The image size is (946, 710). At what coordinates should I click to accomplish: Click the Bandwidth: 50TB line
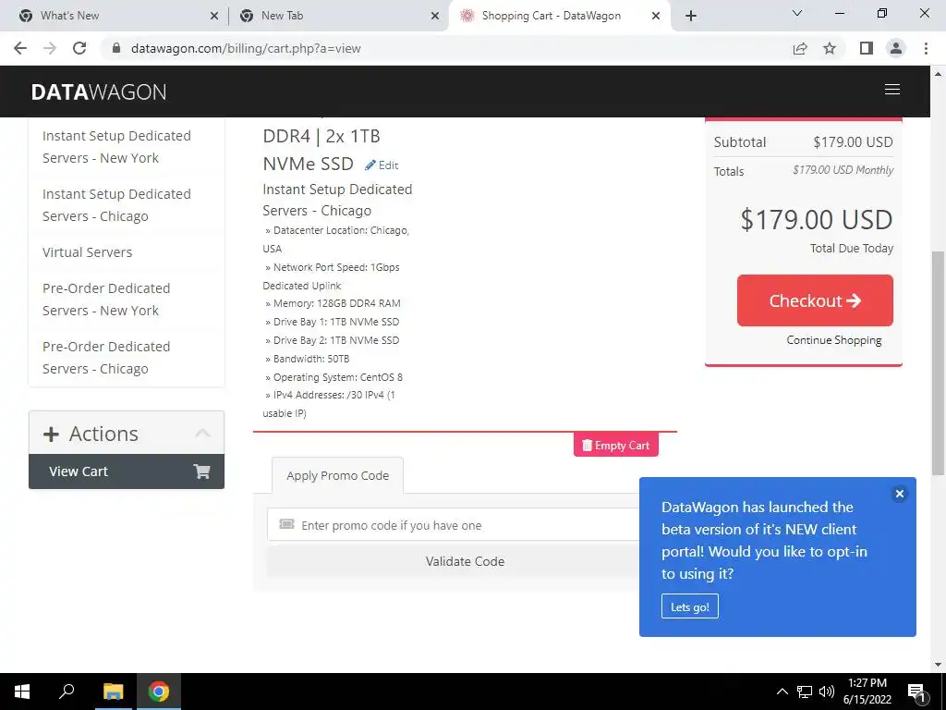(x=307, y=359)
